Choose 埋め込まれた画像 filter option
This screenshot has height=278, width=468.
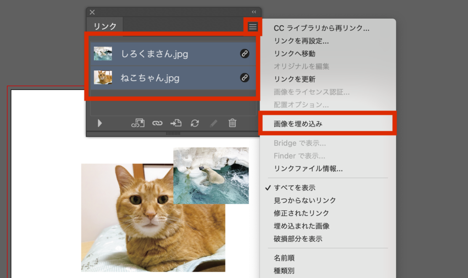pyautogui.click(x=302, y=226)
